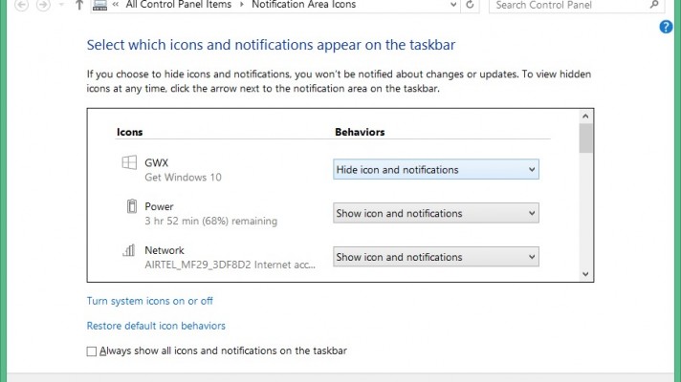Click Notification Area Icons breadcrumb
The height and width of the screenshot is (382, 681).
click(x=303, y=6)
